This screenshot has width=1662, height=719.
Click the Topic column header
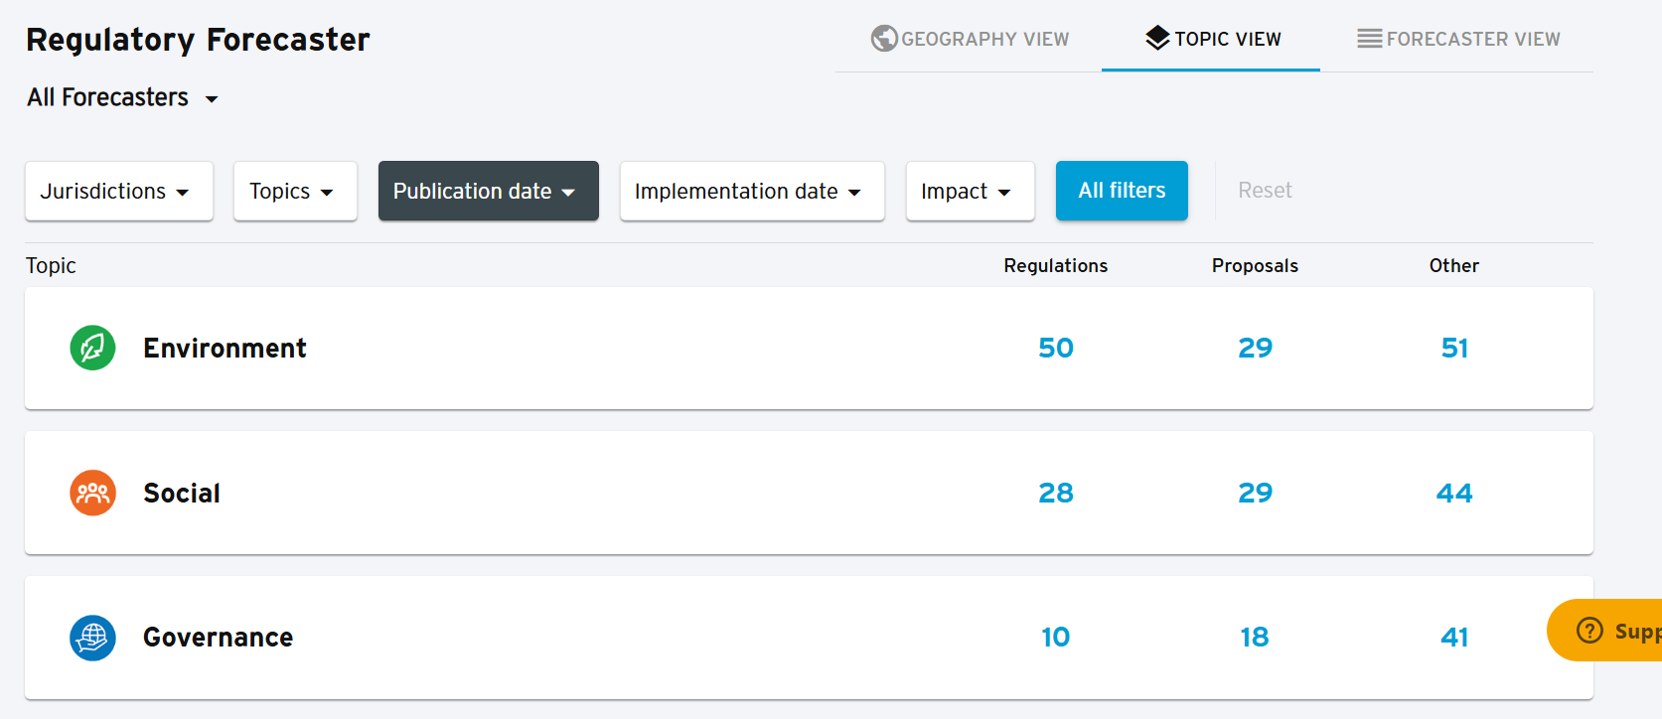tap(51, 266)
